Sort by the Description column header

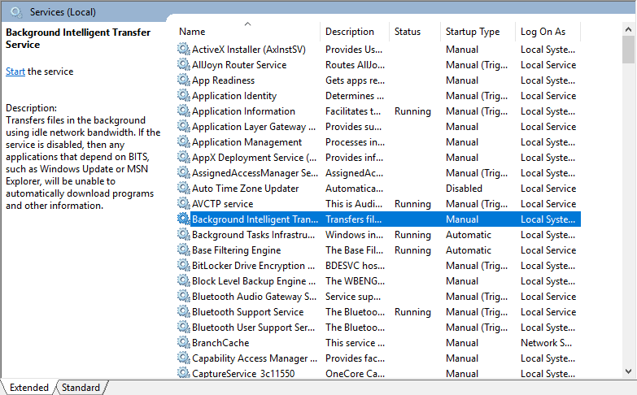point(354,32)
